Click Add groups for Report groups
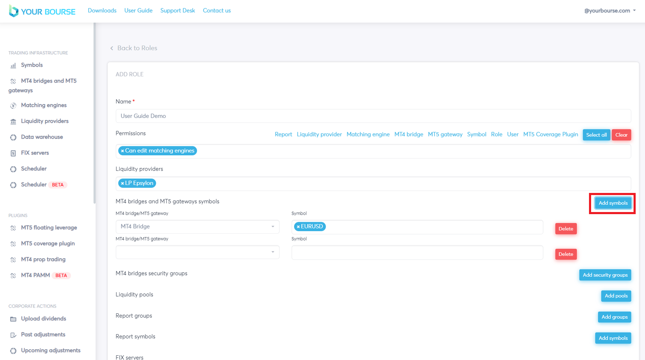Screen dimensions: 645x360 pos(614,317)
